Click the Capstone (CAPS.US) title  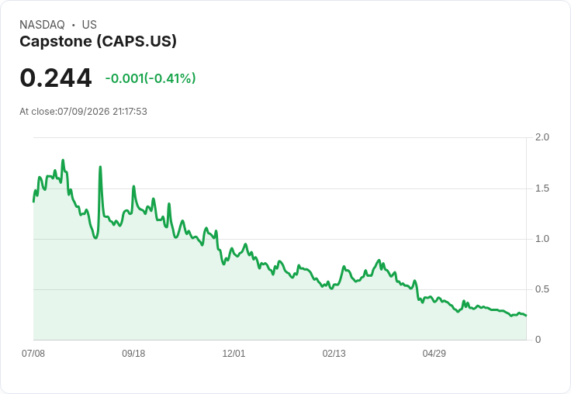98,42
